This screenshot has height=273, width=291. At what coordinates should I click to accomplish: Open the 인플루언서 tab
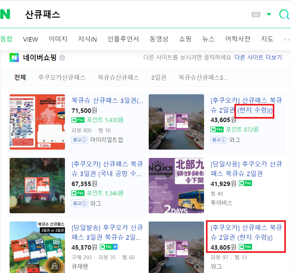123,39
